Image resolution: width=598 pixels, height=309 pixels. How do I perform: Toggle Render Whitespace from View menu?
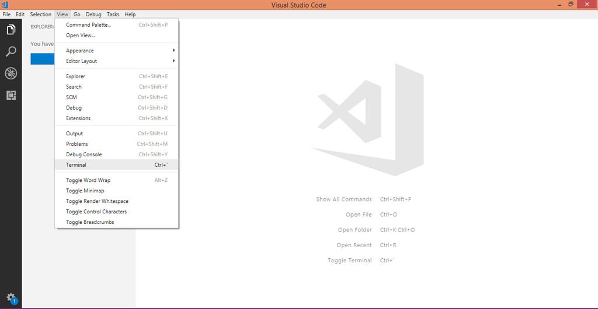(x=117, y=201)
